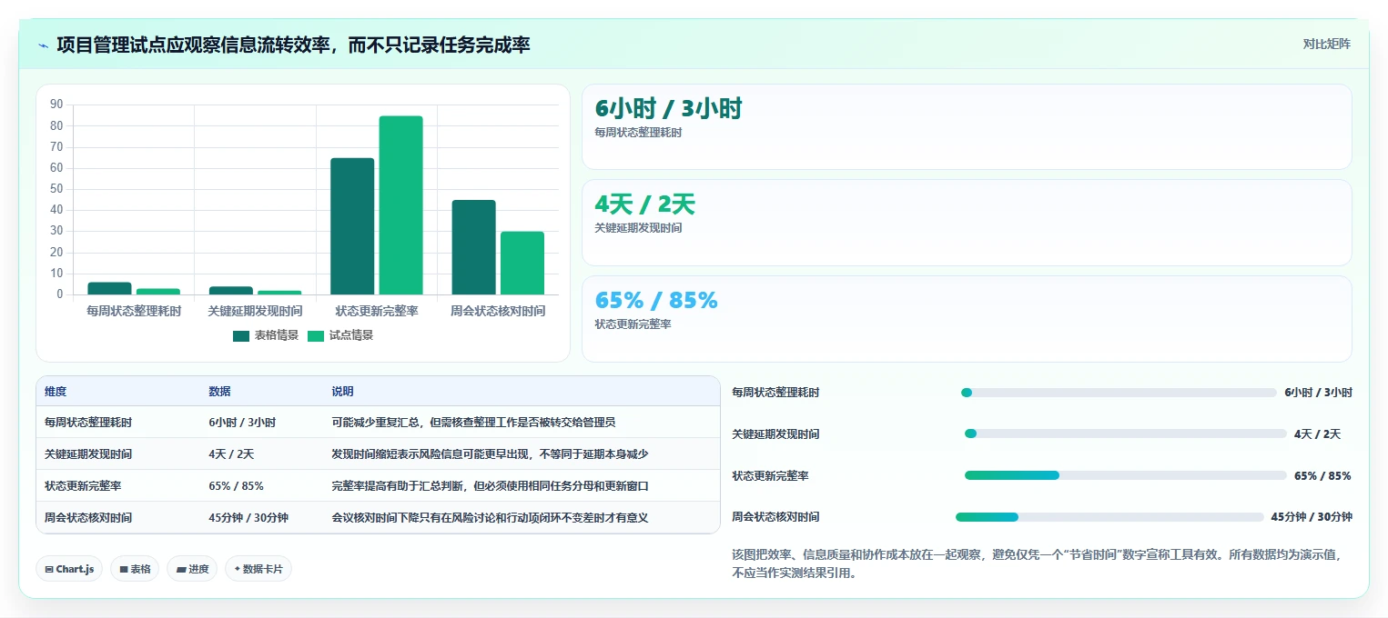Click the 6小时 / 3小时 table cell
The height and width of the screenshot is (618, 1388).
coord(242,423)
